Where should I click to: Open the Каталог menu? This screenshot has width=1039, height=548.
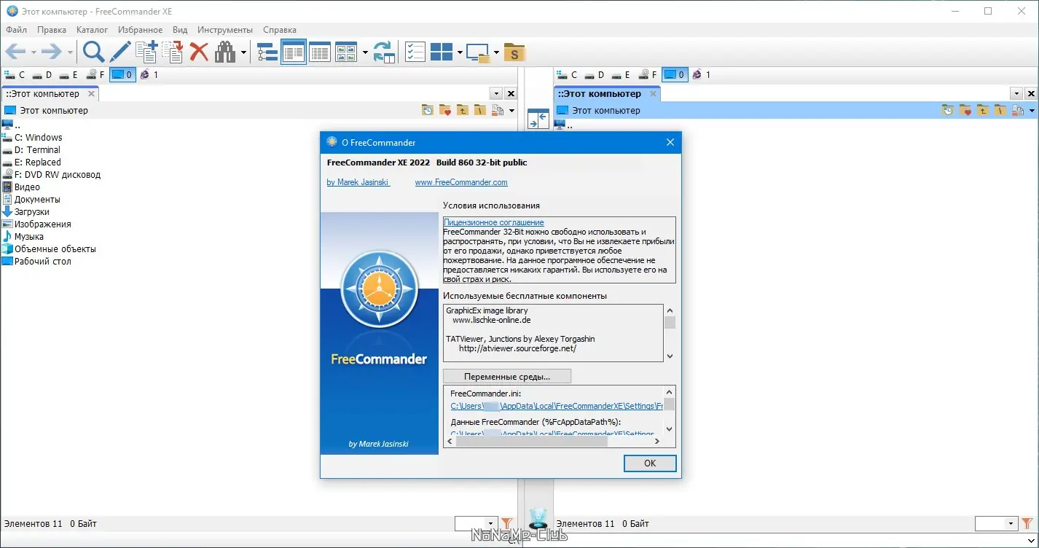(92, 30)
